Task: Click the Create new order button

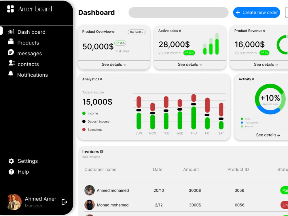Action: coord(256,12)
